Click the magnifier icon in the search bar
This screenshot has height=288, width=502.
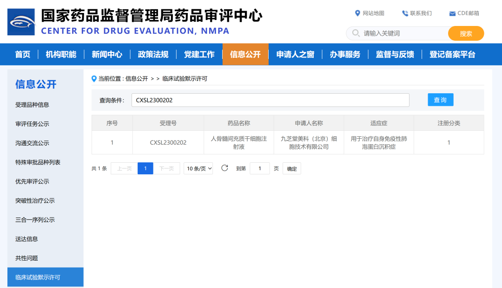click(x=355, y=33)
